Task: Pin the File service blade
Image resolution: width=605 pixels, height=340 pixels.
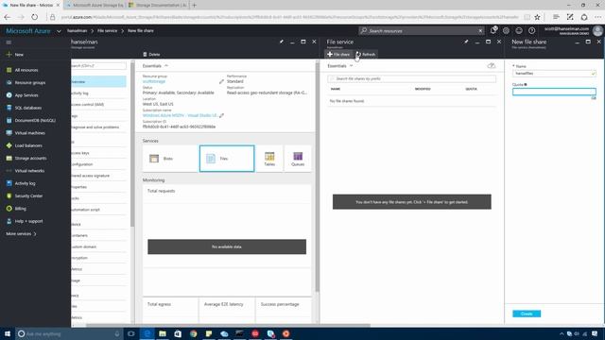Action: (466, 42)
